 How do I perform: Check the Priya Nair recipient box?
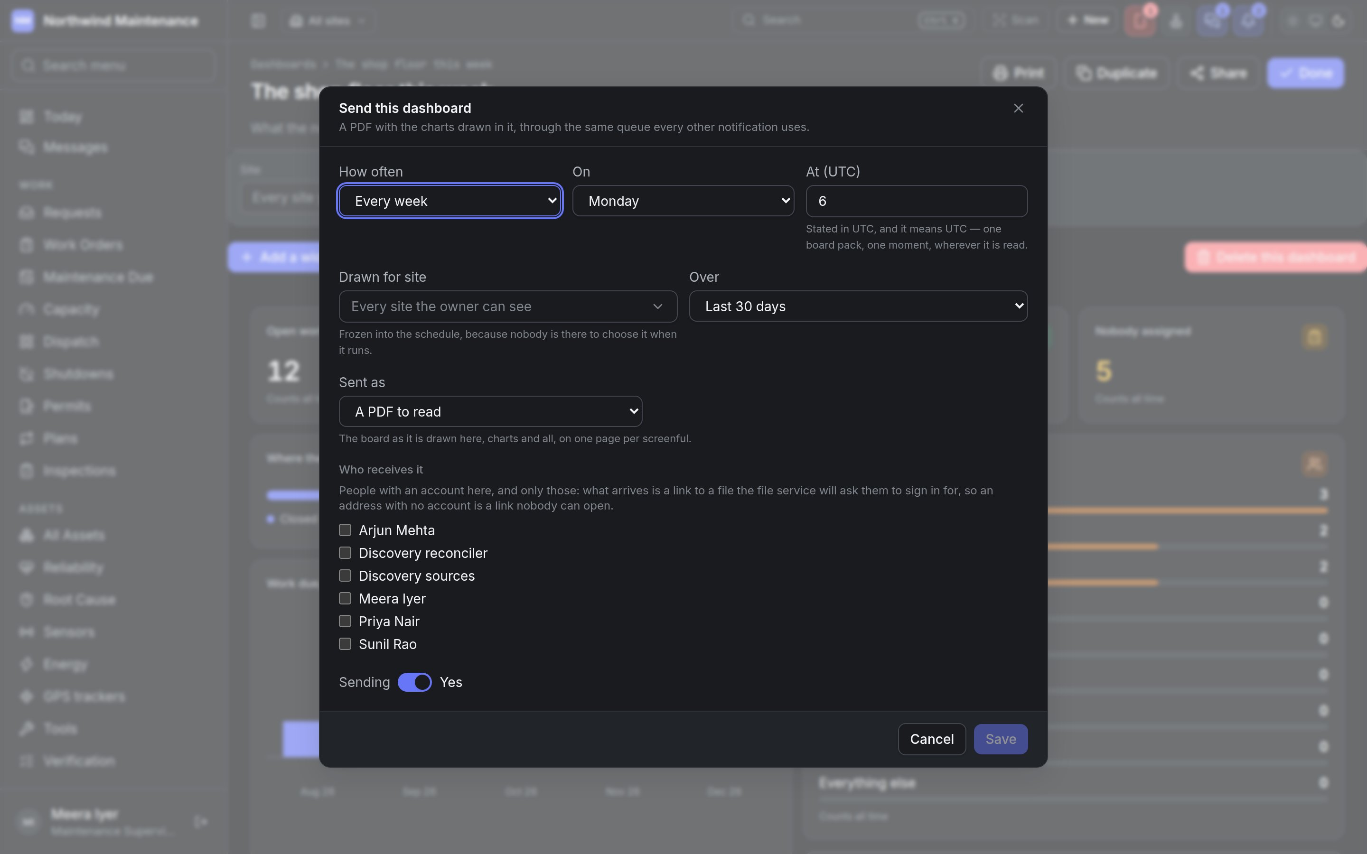[x=345, y=621]
